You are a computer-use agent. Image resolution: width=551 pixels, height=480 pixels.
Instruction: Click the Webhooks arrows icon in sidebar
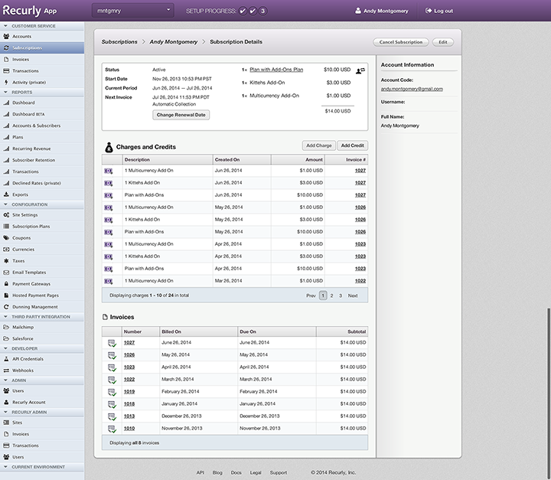(6, 369)
